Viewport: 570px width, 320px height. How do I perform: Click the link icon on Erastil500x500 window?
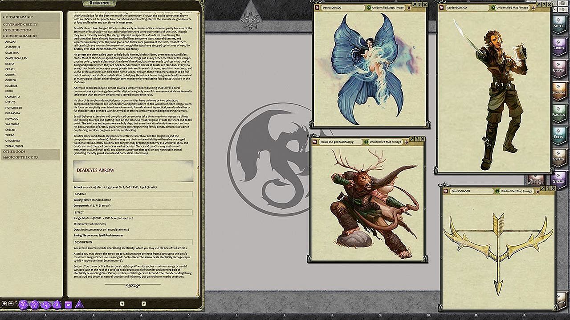point(447,191)
